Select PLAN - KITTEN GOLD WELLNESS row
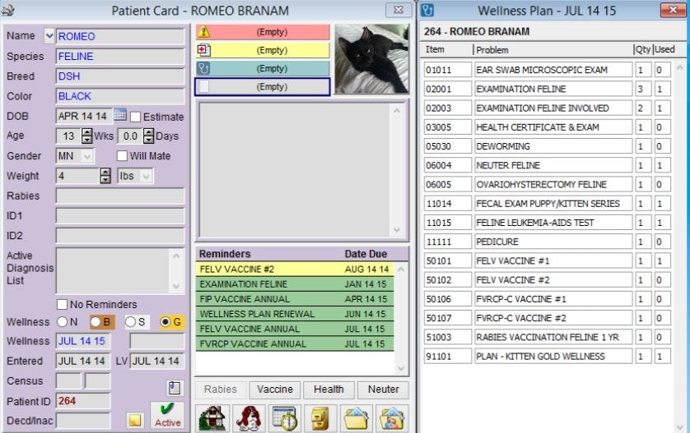The image size is (690, 433). (553, 356)
